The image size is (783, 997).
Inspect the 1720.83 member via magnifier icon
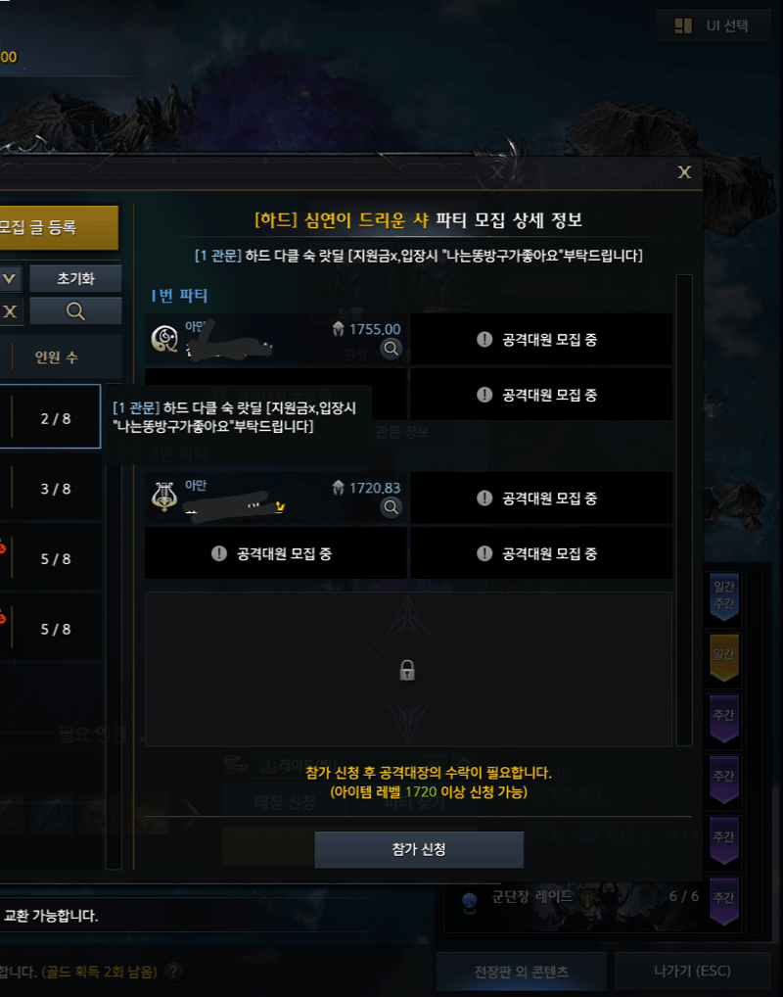point(391,506)
